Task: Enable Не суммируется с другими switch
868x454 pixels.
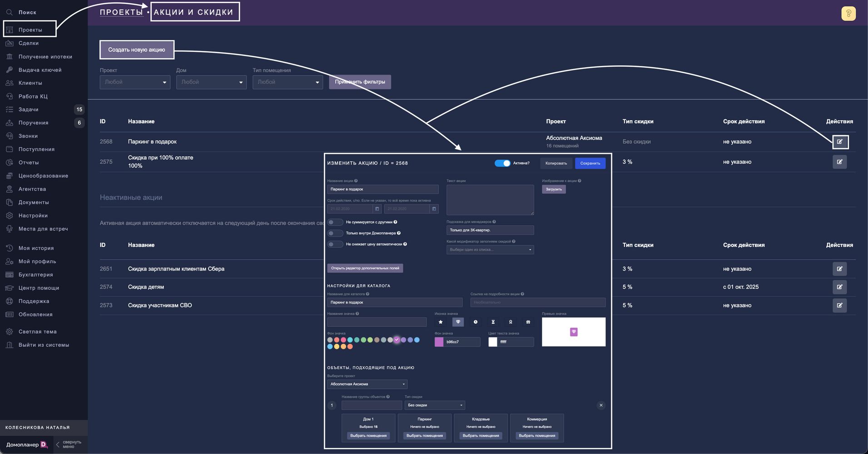Action: coord(335,222)
